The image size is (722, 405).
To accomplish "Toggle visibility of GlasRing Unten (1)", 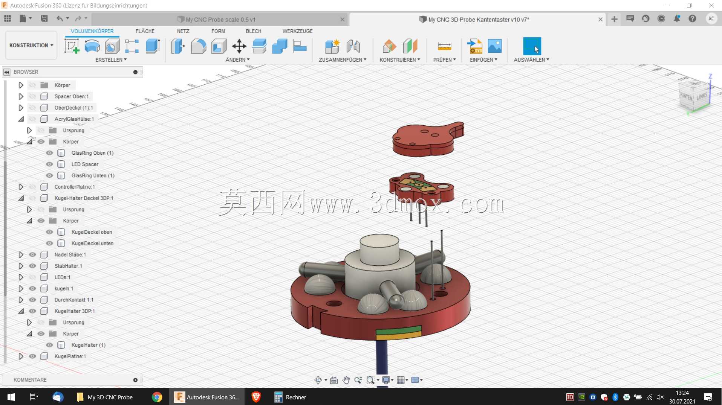I will click(x=49, y=175).
